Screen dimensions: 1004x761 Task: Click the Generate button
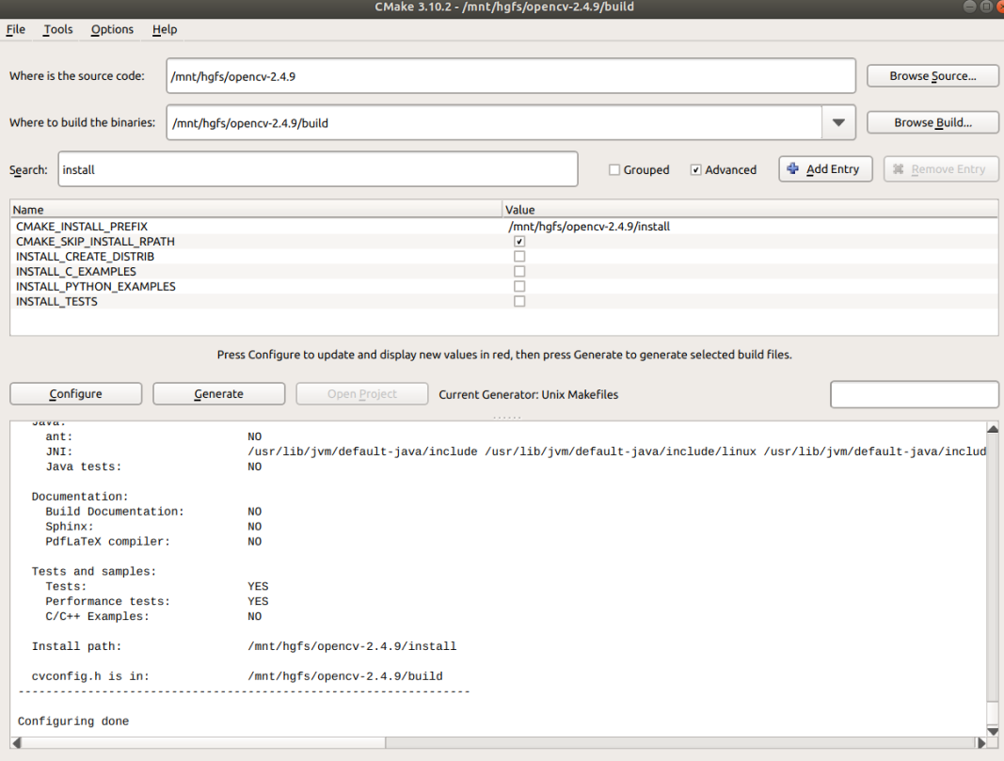coord(219,393)
